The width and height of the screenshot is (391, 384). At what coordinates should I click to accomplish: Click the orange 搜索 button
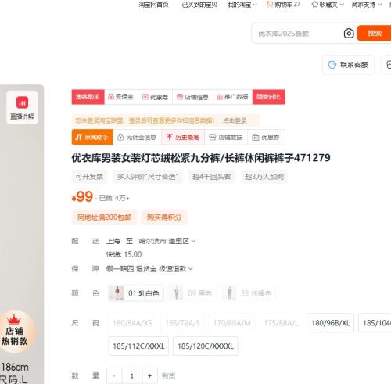click(375, 33)
